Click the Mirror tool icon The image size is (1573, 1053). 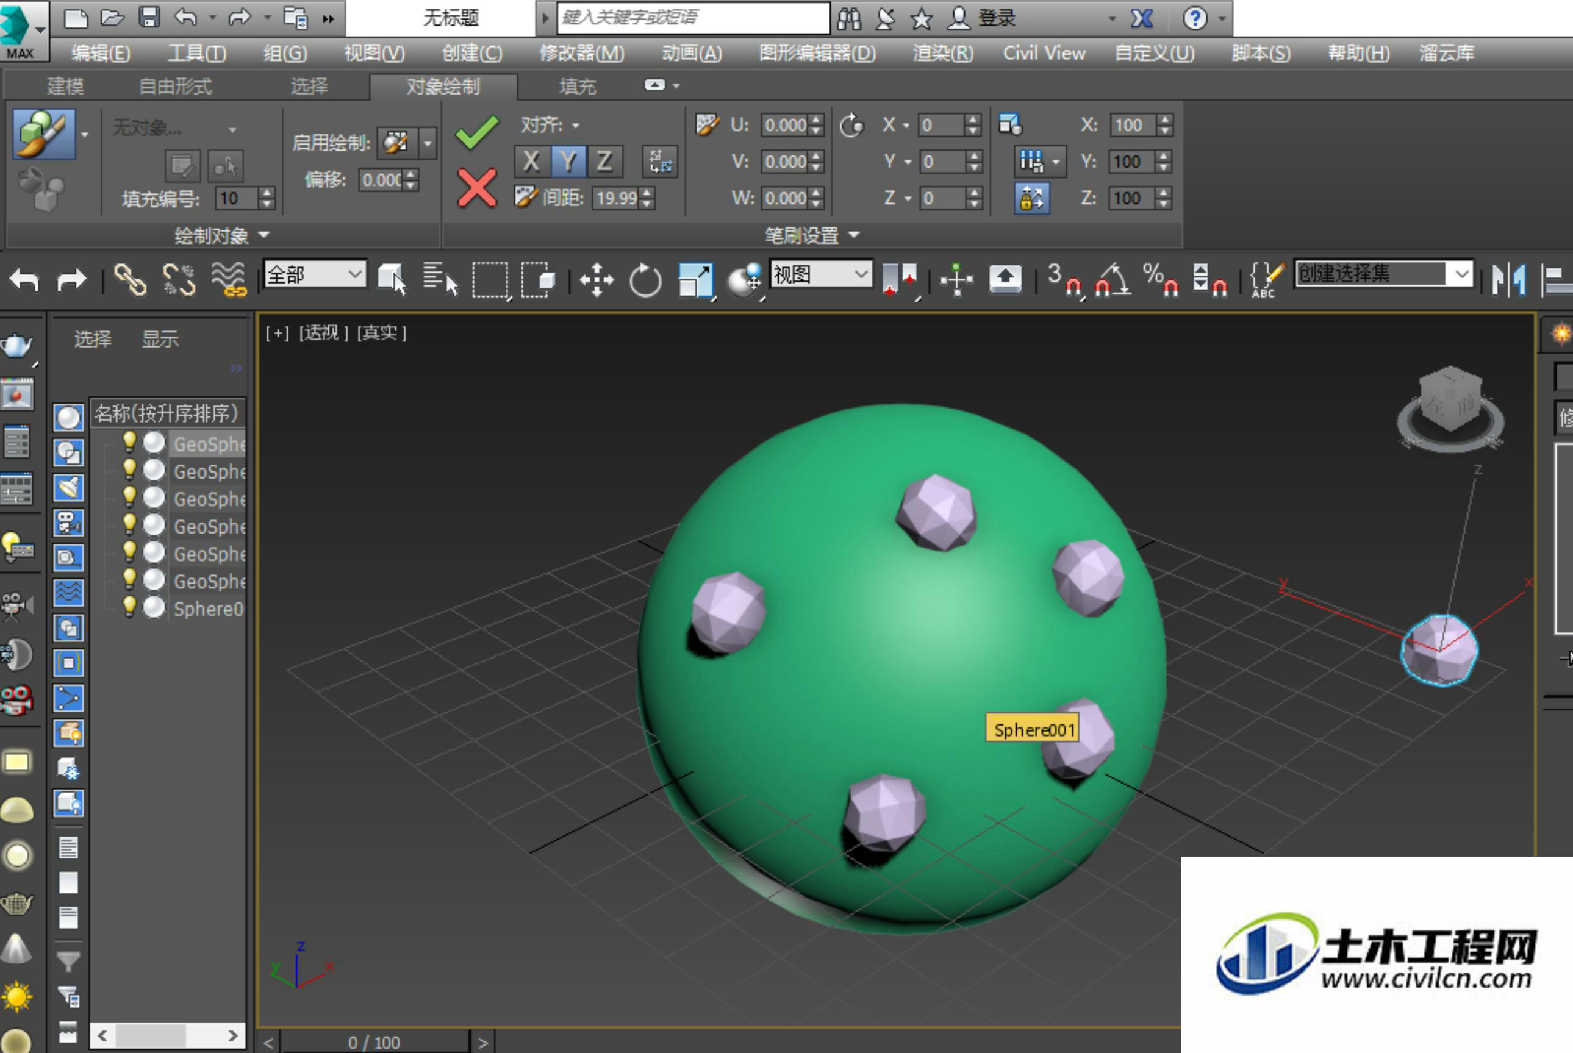coord(1508,279)
